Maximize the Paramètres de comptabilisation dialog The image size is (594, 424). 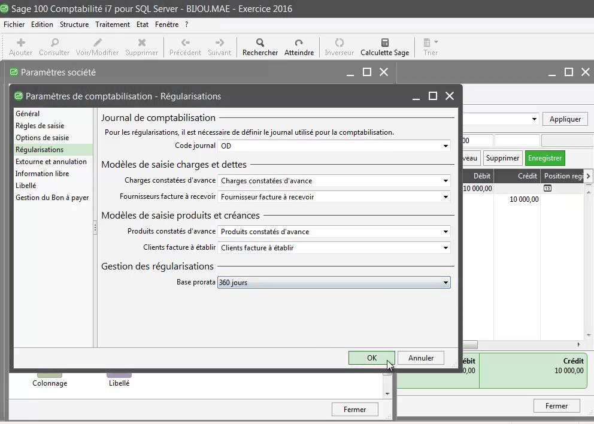432,96
